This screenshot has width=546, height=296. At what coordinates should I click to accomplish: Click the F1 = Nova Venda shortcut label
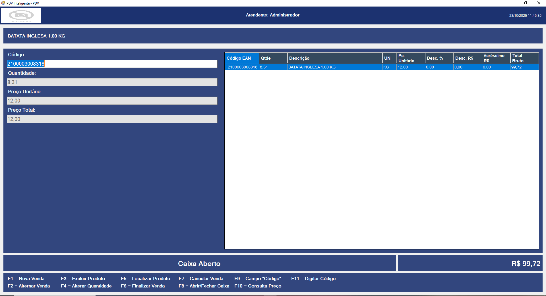pos(26,279)
